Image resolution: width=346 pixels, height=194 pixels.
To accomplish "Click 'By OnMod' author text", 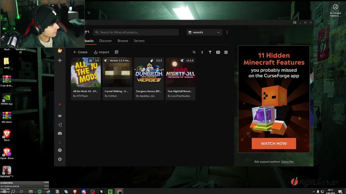I will pyautogui.click(x=111, y=96).
